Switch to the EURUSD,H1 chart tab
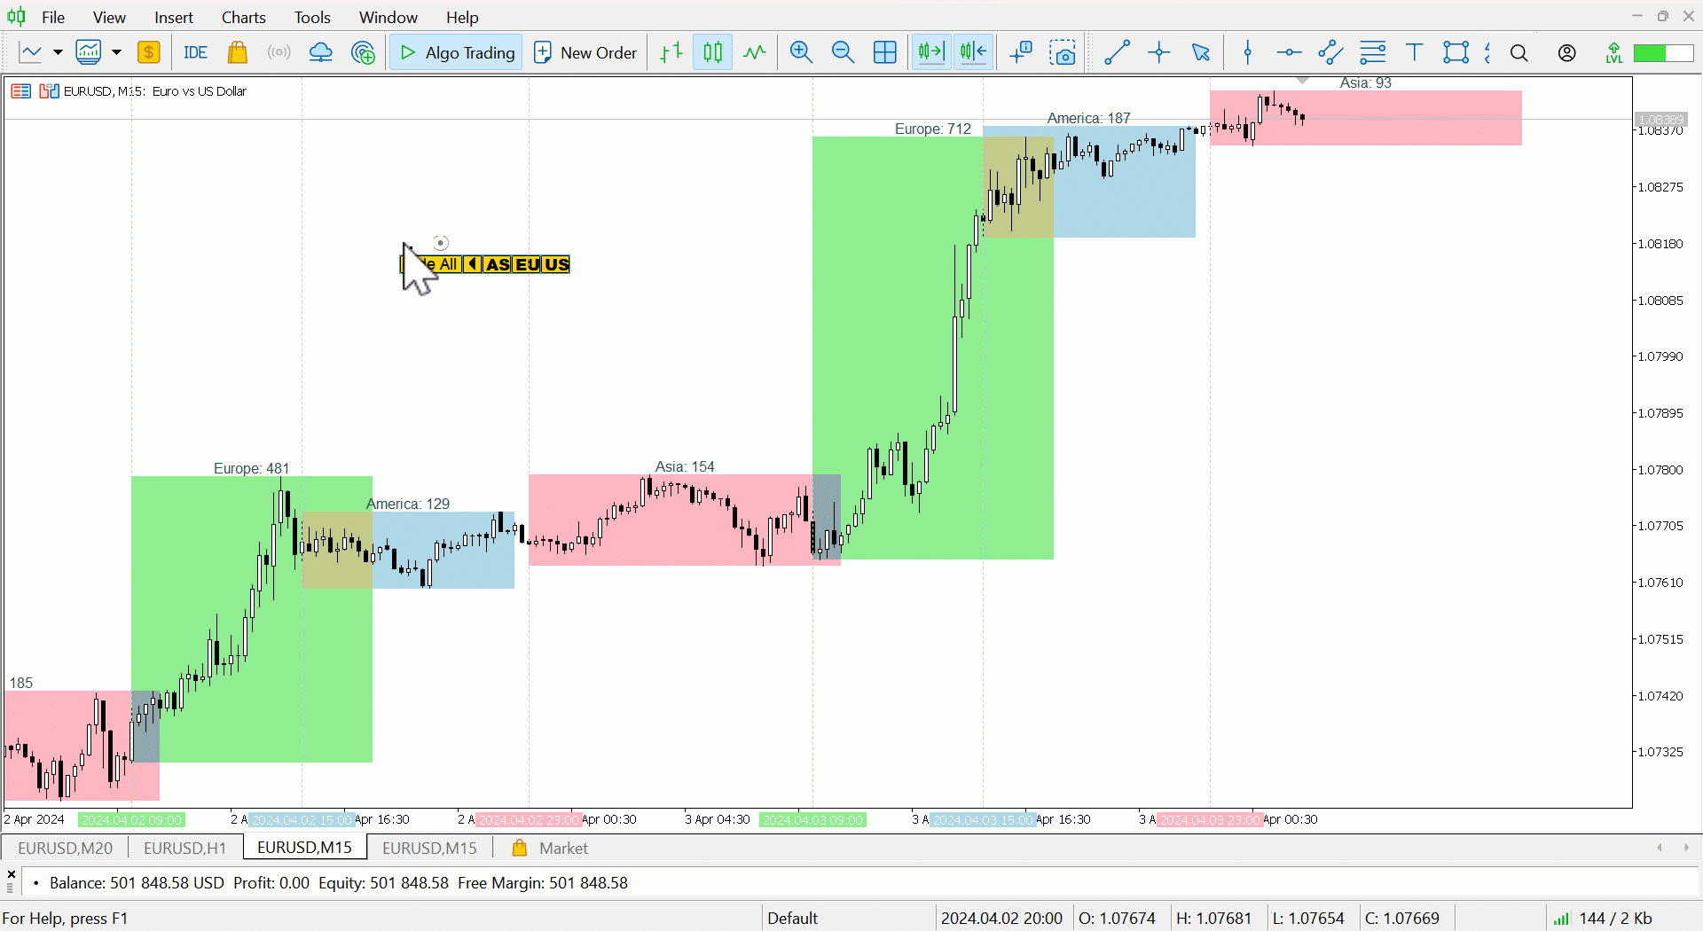 pos(184,848)
